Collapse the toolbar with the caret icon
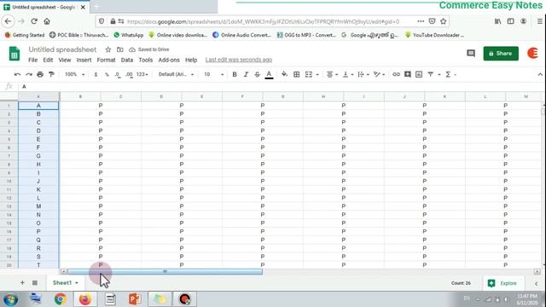This screenshot has width=546, height=307. 540,74
